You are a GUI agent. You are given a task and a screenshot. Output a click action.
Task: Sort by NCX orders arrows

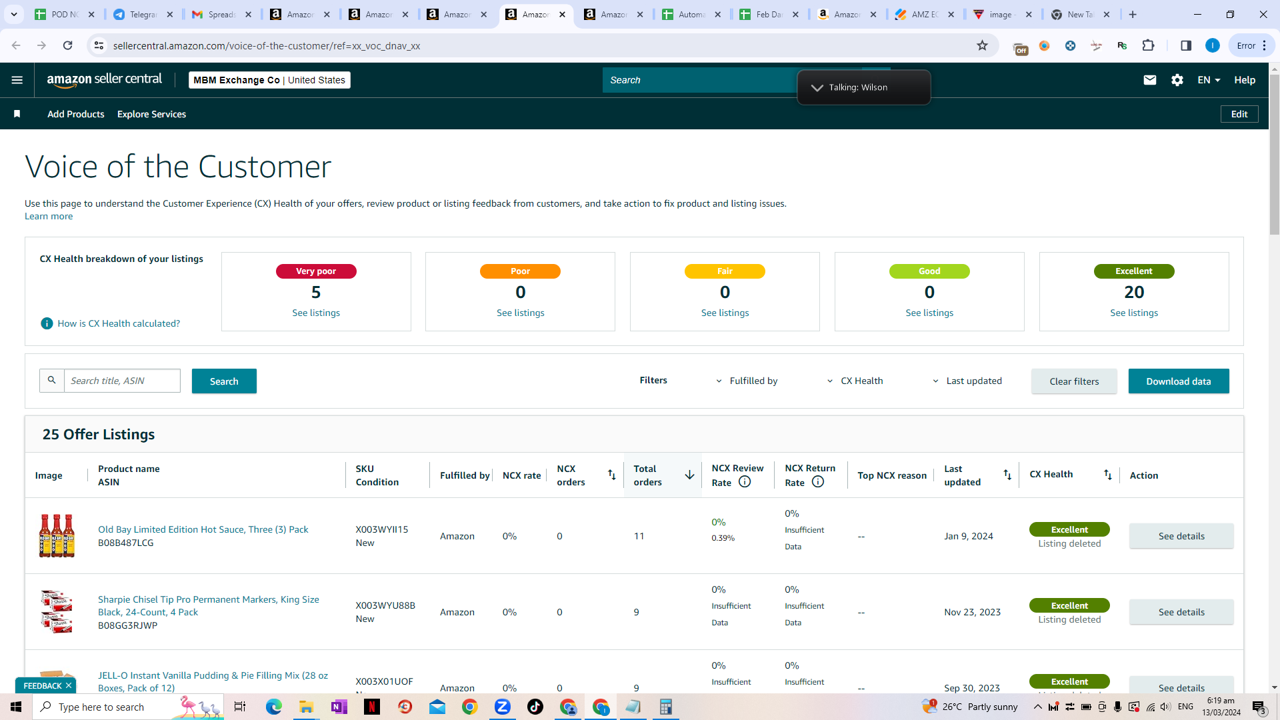[611, 475]
